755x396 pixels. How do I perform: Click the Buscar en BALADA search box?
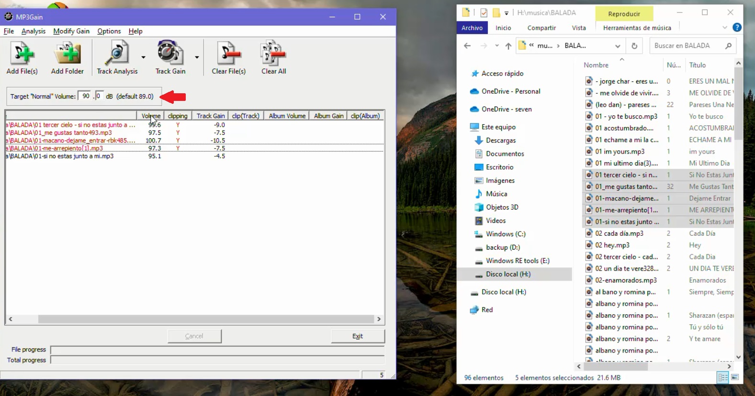tap(693, 46)
